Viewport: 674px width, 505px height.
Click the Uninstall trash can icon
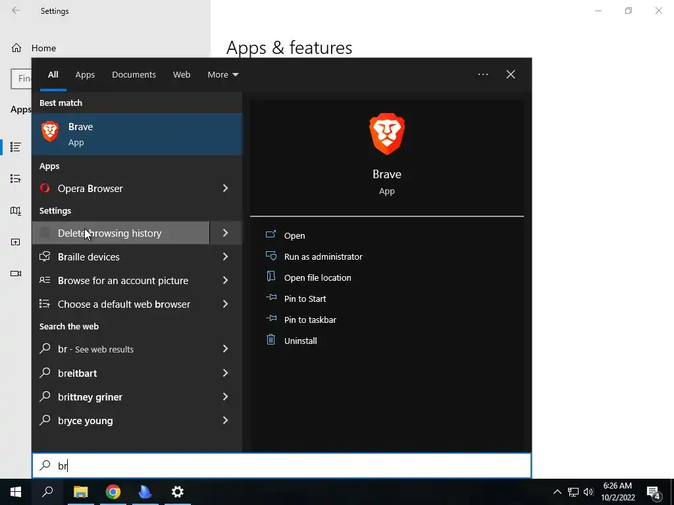271,339
